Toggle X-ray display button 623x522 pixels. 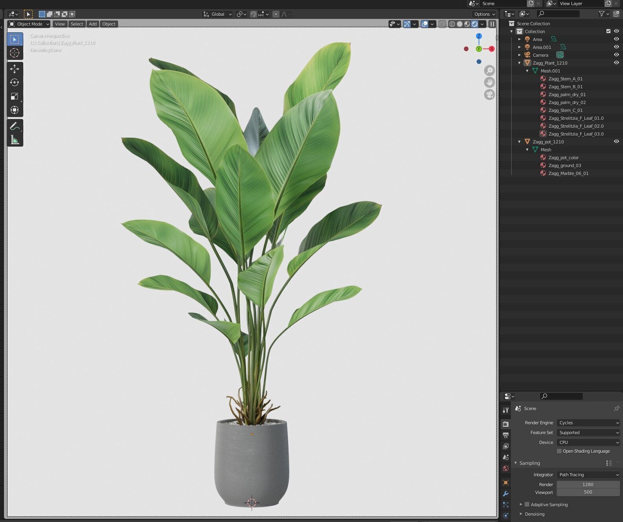click(442, 24)
